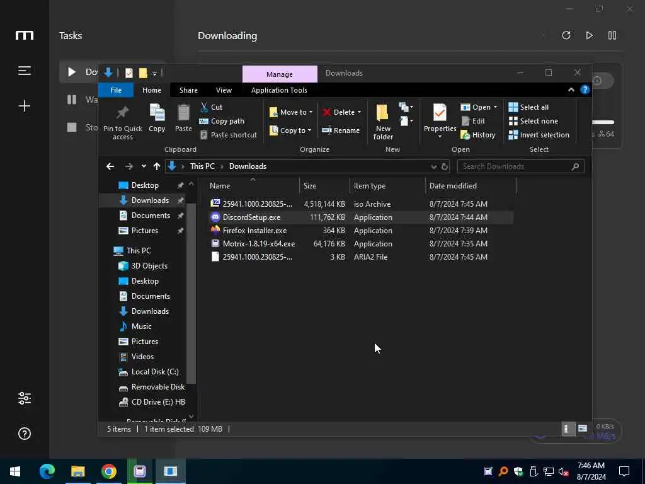
Task: Click the Paste ribbon button
Action: (183, 118)
